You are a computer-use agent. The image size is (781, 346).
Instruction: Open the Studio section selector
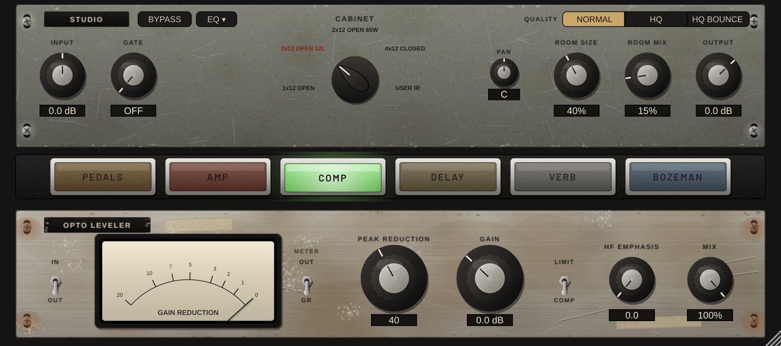click(x=86, y=19)
